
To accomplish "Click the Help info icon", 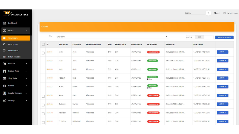I will pos(215,13).
